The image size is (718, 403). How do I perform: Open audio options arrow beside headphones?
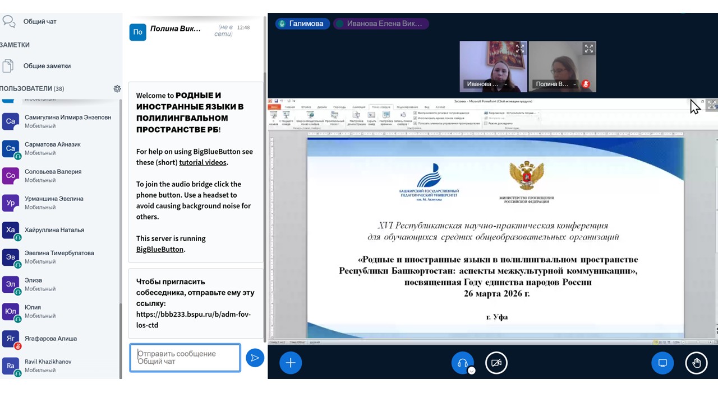click(x=472, y=371)
